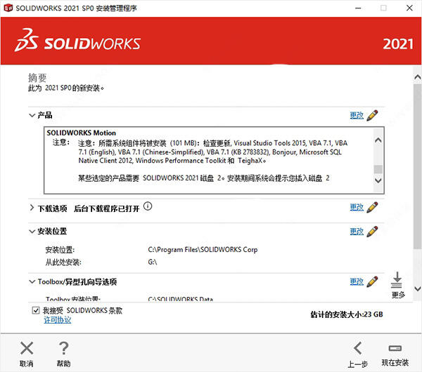Open the 更改 link for 下载选项
422x372 pixels.
[357, 207]
